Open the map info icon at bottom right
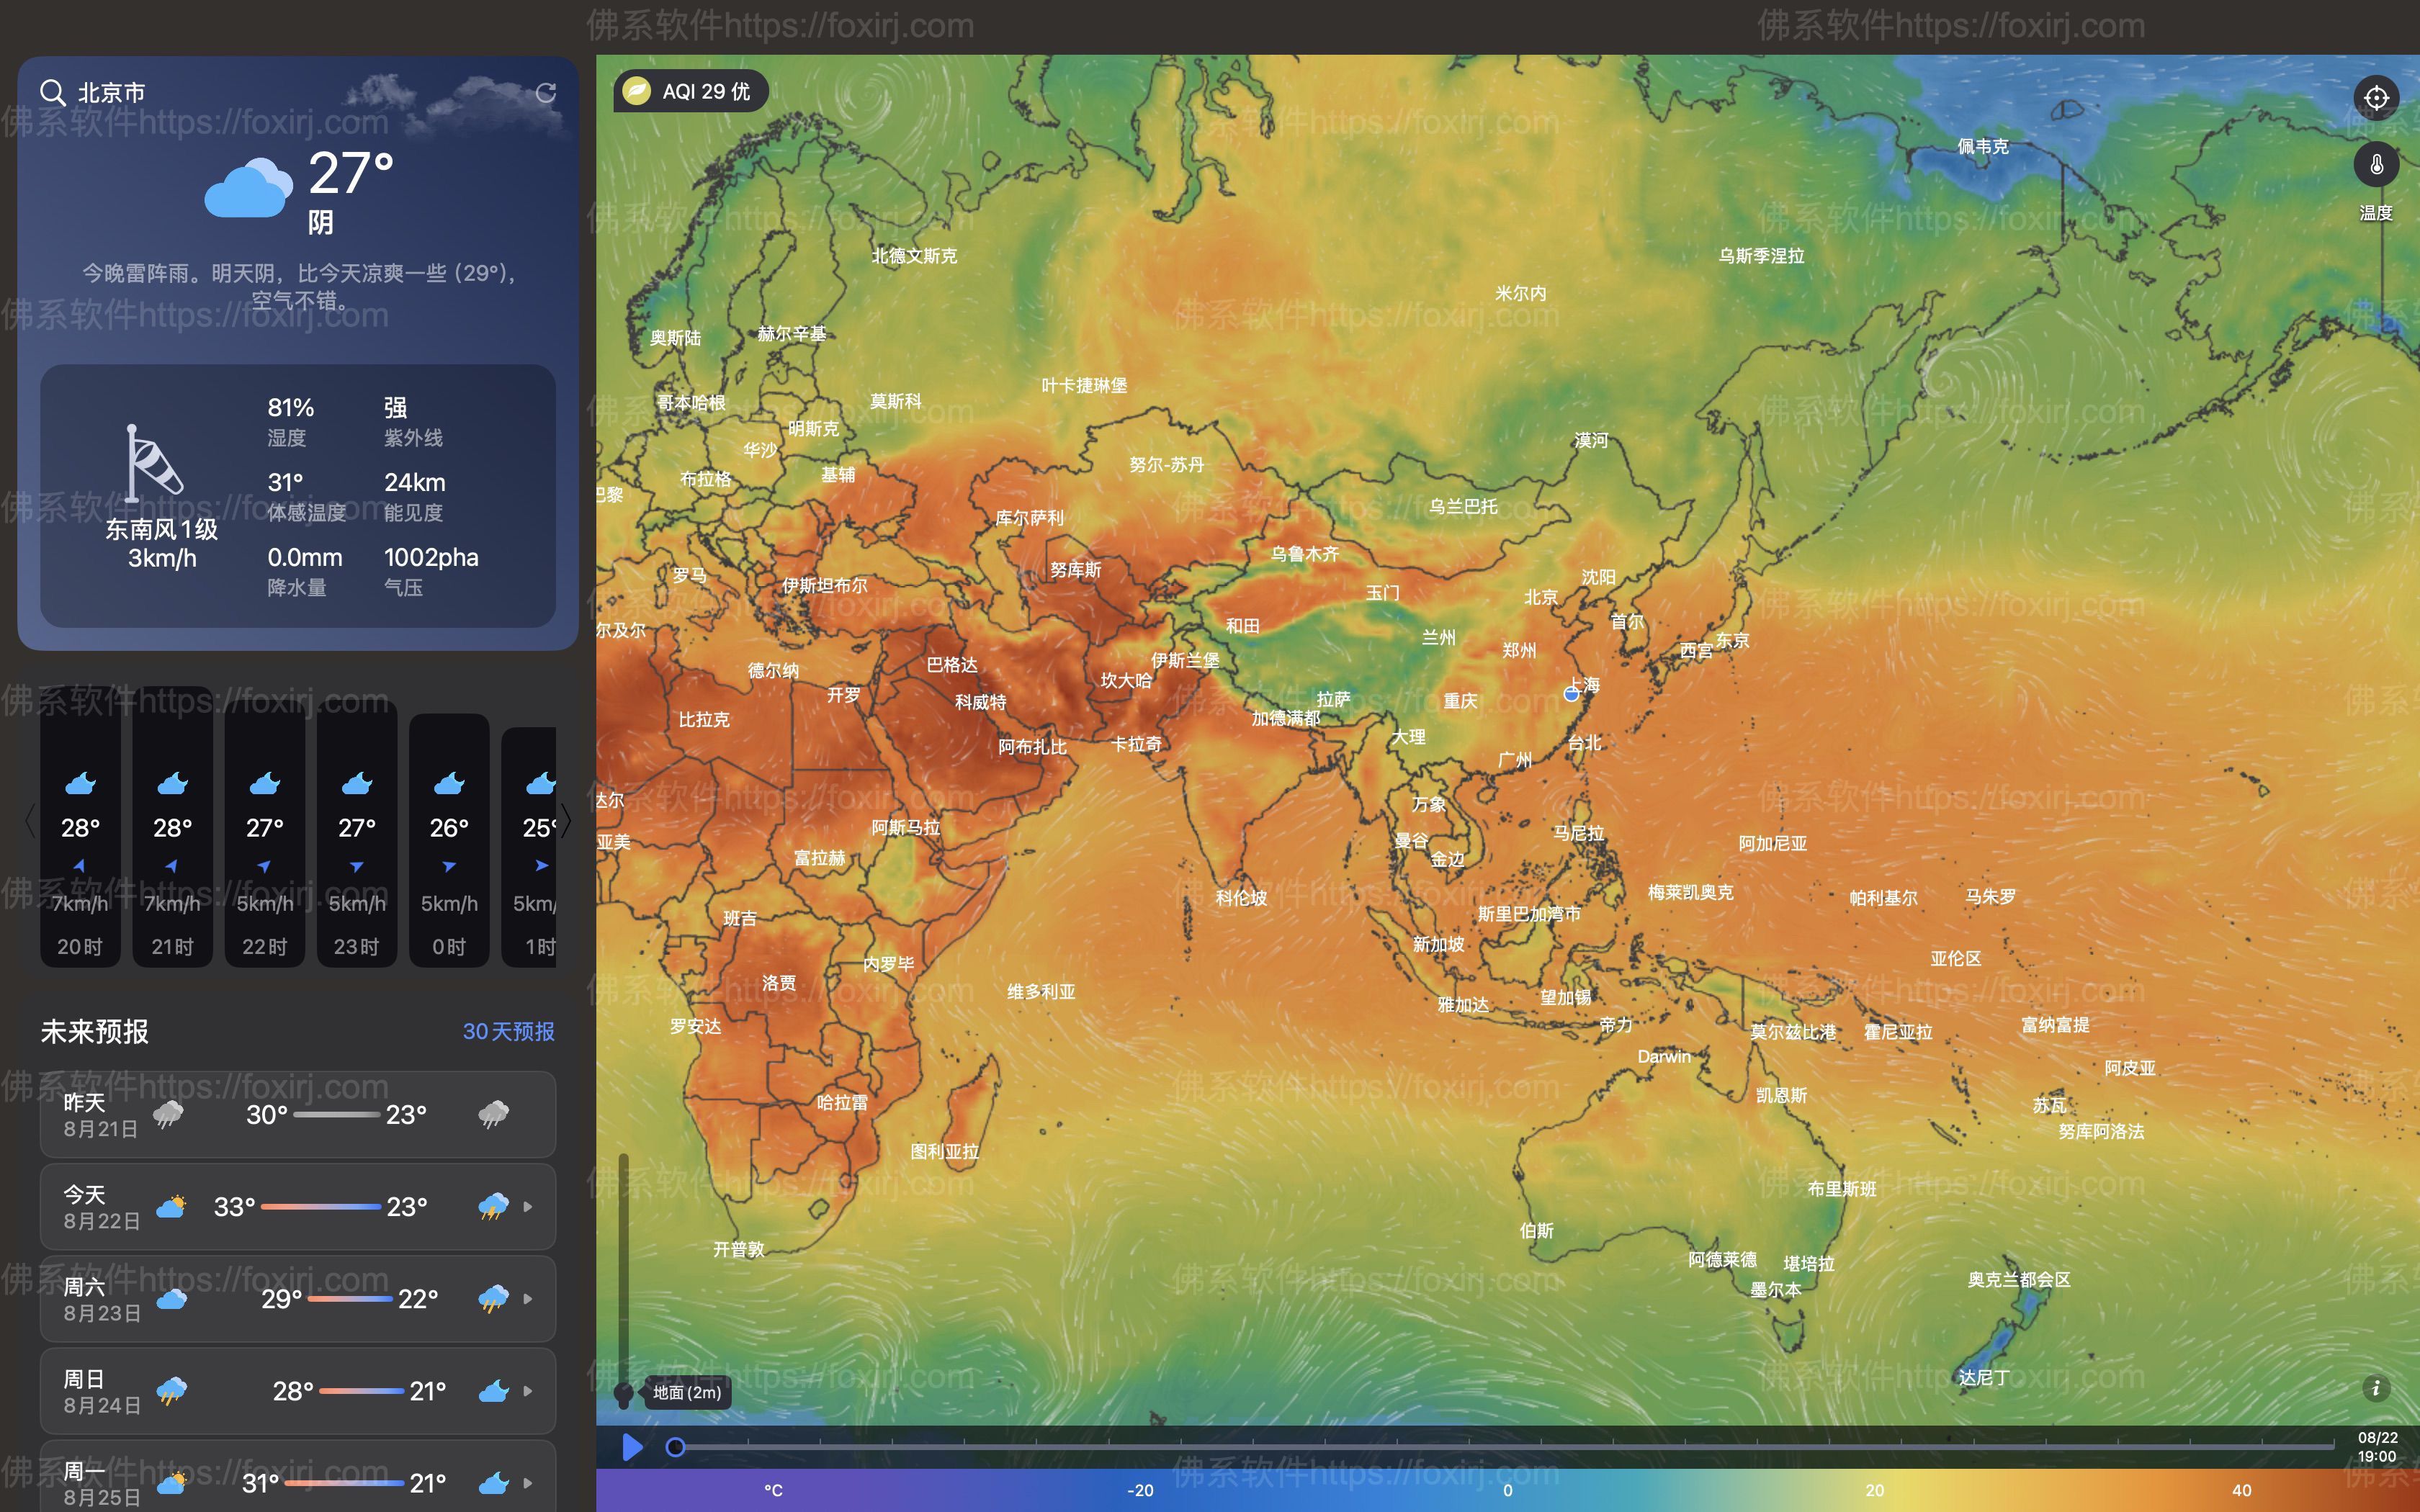Image resolution: width=2420 pixels, height=1512 pixels. (x=2376, y=1388)
